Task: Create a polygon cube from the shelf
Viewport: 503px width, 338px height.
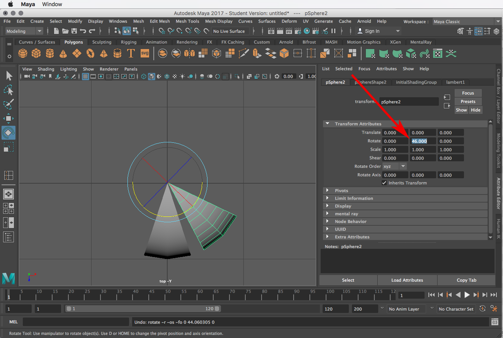Action: 36,54
